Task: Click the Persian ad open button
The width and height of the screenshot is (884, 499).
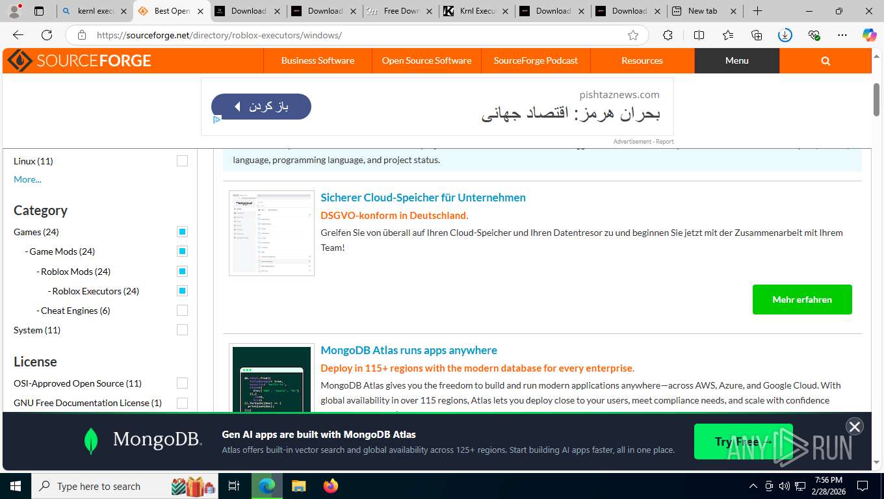Action: click(261, 107)
